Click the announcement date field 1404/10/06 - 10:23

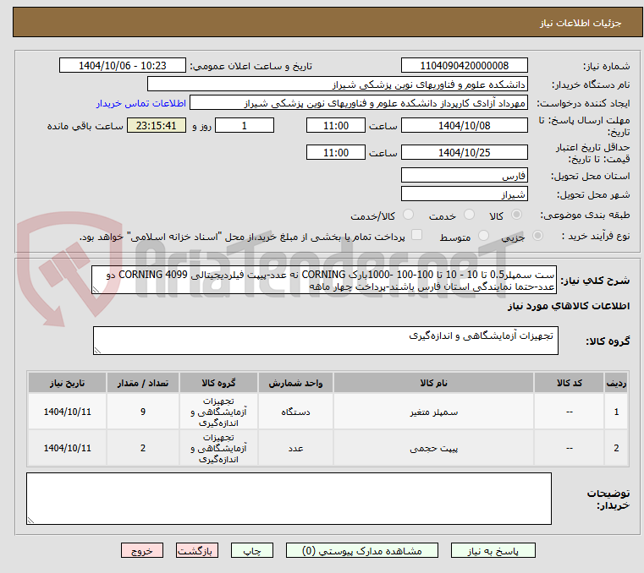pyautogui.click(x=123, y=66)
